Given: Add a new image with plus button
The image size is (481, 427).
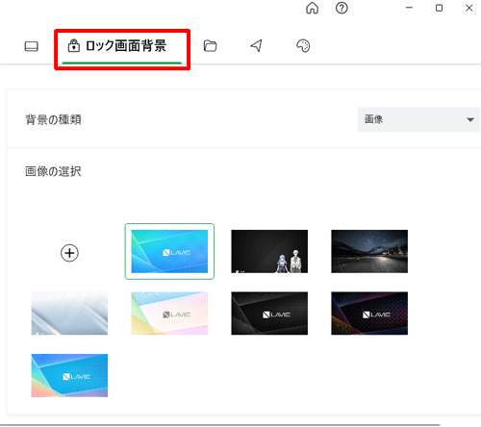Looking at the screenshot, I should 69,253.
